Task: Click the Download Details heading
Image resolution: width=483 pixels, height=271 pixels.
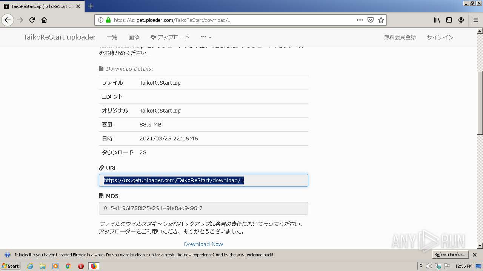Action: click(x=126, y=69)
